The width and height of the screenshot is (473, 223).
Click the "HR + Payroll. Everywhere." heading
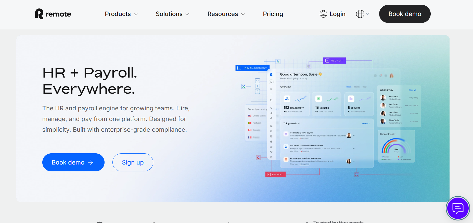tap(90, 81)
